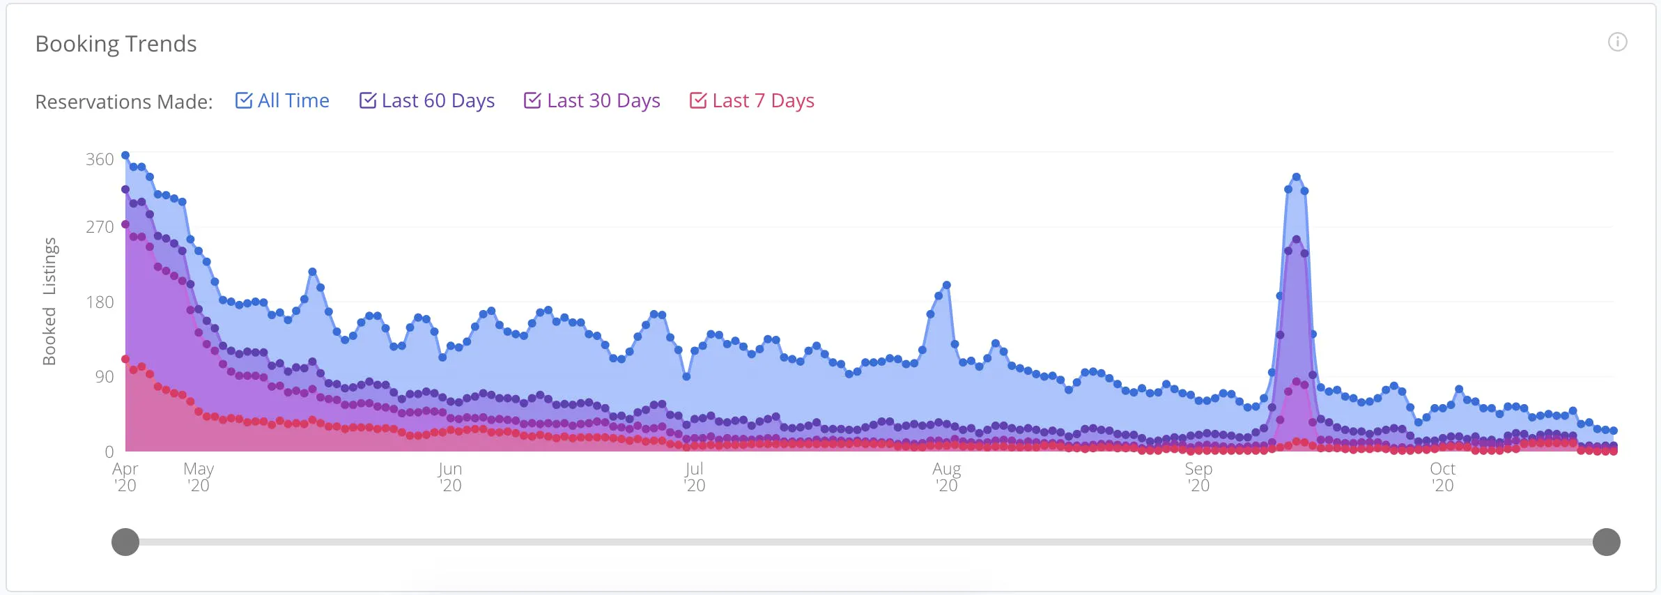The width and height of the screenshot is (1661, 595).
Task: Click the 360 y-axis value
Action: 100,160
